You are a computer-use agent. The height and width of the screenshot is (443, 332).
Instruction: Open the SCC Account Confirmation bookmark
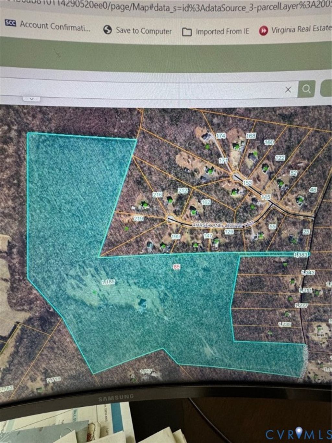pyautogui.click(x=48, y=26)
